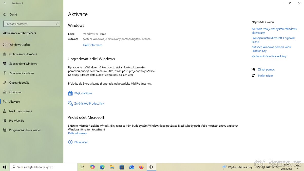Open Odstranit potíže troubleshooting page
Viewport: 304px width, 171px height.
pyautogui.click(x=19, y=83)
